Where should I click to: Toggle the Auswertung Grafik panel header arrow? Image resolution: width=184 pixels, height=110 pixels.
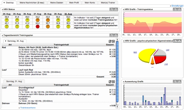(x=124, y=82)
